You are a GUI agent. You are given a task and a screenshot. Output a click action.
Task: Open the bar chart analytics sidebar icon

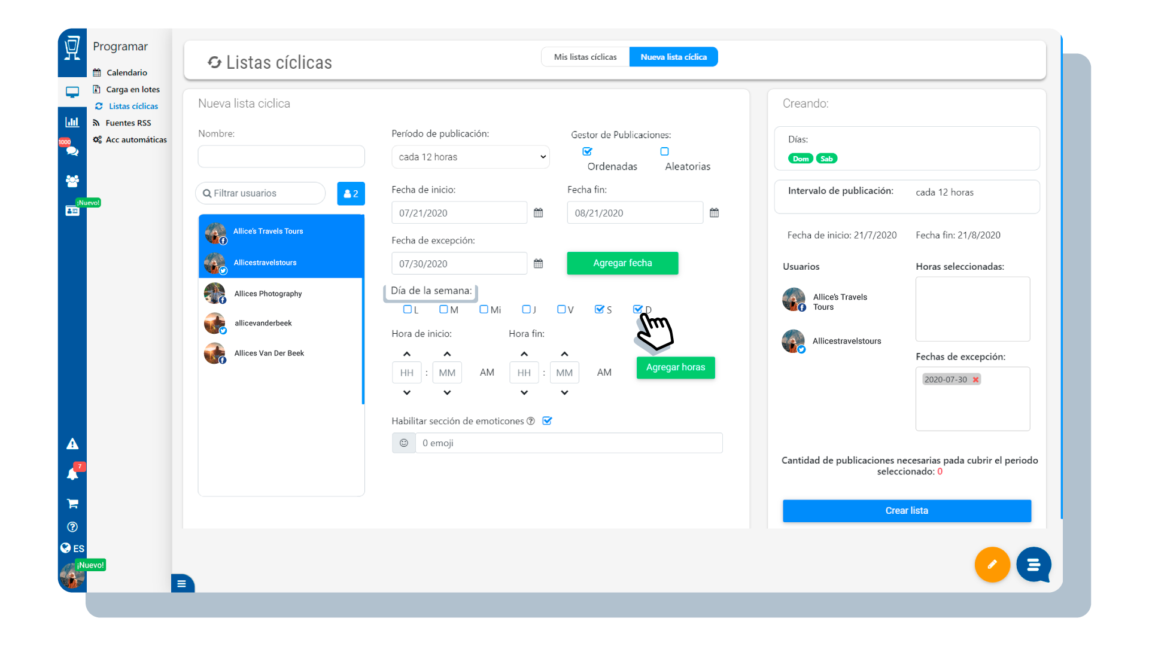click(x=72, y=121)
